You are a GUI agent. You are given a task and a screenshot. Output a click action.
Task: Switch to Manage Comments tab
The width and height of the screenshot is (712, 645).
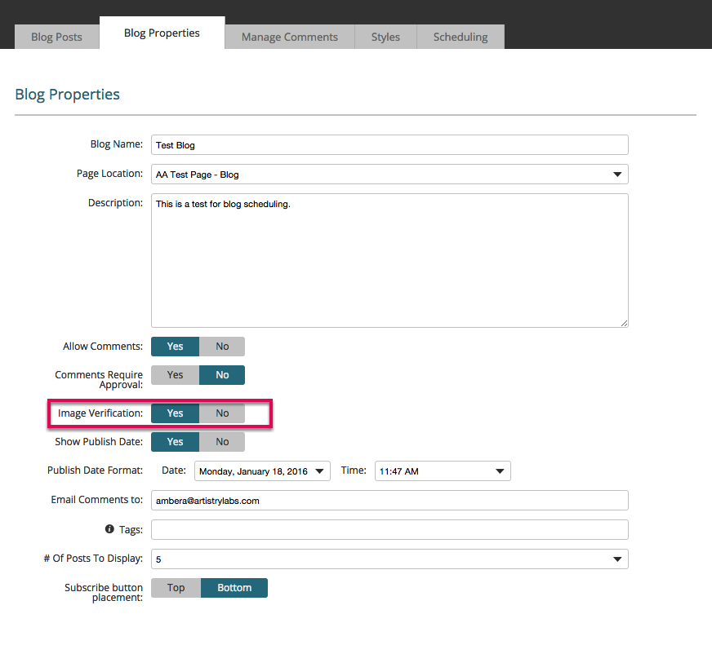click(290, 37)
